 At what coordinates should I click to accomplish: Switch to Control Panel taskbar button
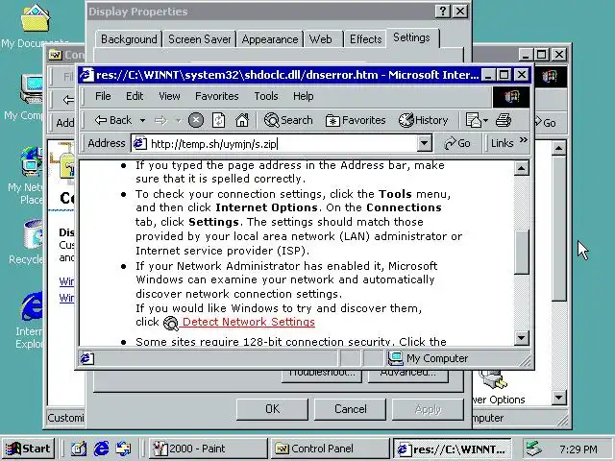coord(330,449)
